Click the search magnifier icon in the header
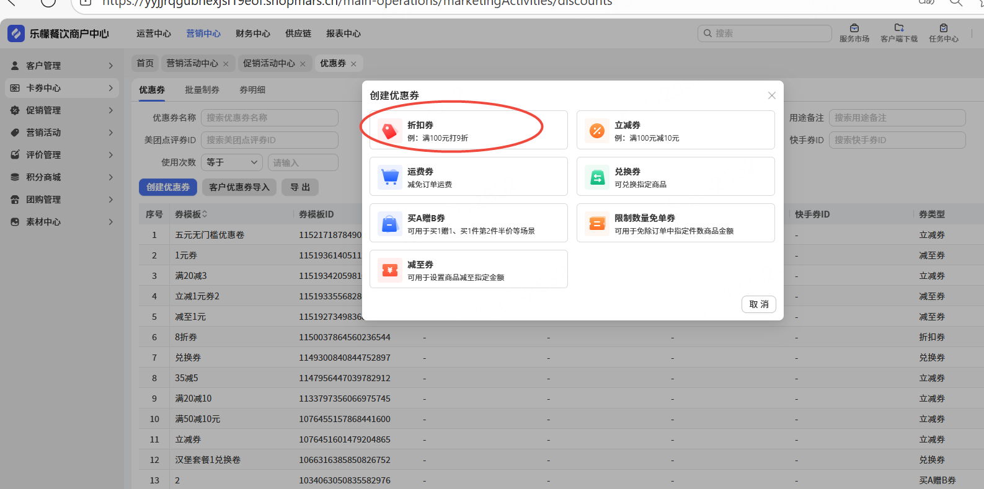Screen dimensions: 984x489 (707, 33)
